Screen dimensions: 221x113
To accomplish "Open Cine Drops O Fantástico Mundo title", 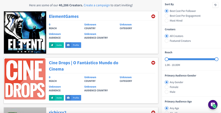I will tap(84, 66).
